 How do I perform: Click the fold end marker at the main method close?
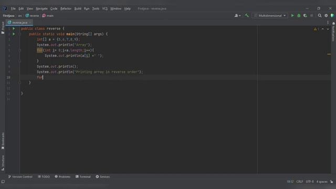coord(19,83)
